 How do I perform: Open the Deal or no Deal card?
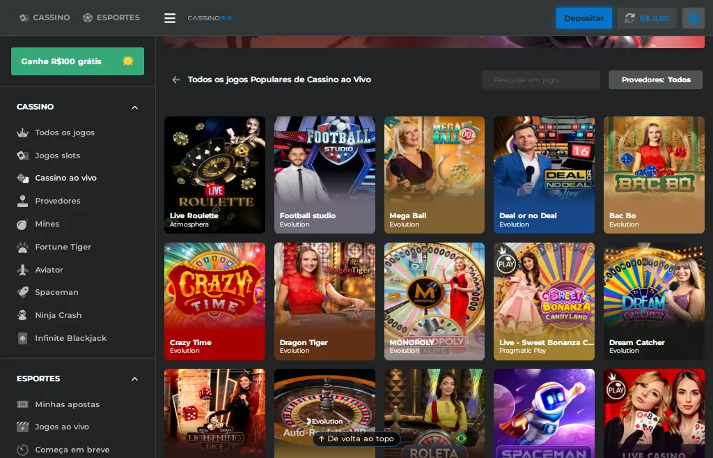(544, 175)
